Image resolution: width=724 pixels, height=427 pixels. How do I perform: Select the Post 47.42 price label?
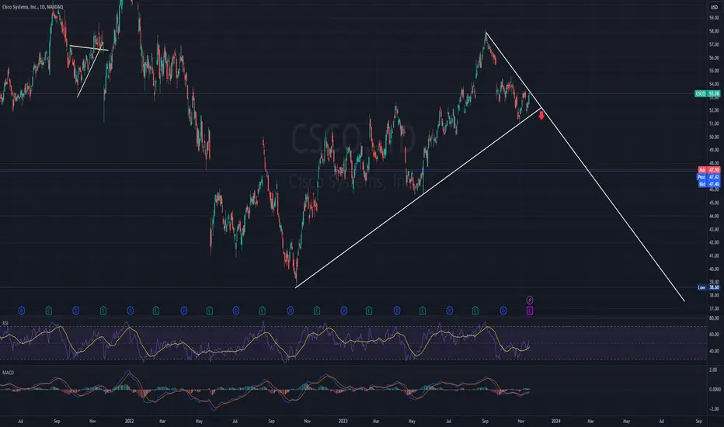click(x=708, y=177)
